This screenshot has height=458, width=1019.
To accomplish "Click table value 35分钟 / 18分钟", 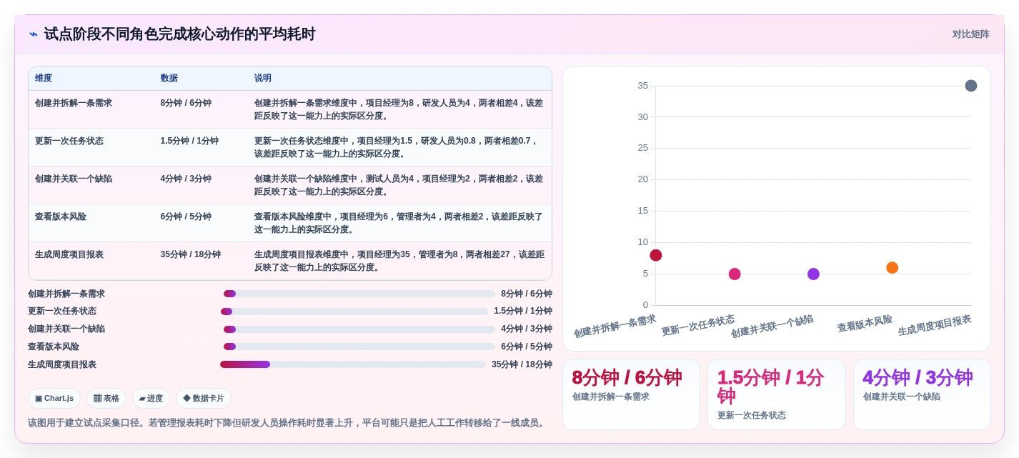I will [x=191, y=254].
